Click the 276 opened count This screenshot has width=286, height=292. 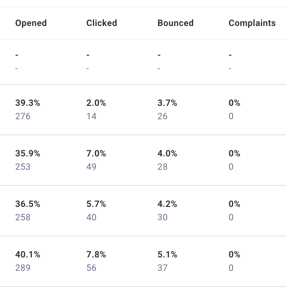tap(23, 116)
